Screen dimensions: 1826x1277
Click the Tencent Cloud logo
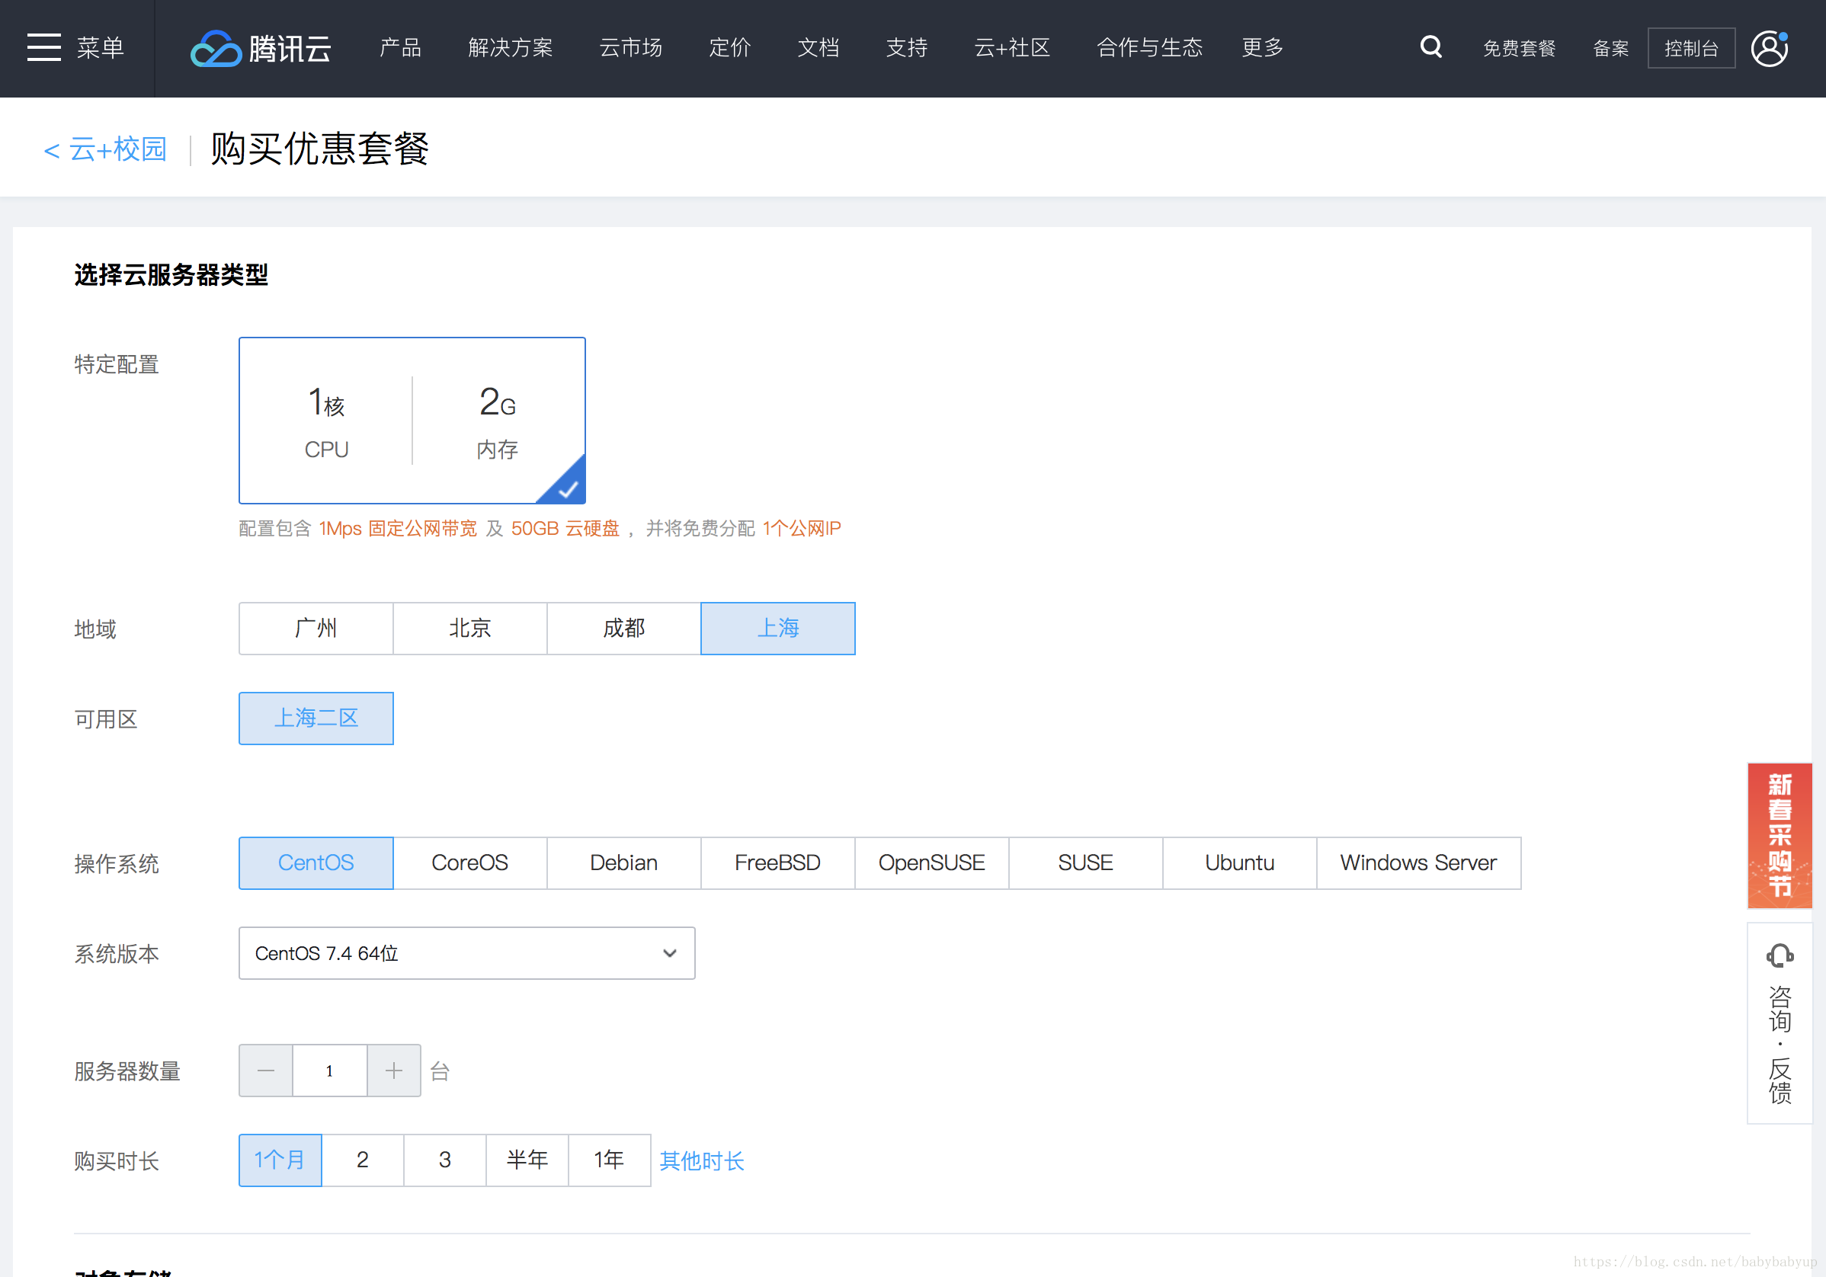261,49
